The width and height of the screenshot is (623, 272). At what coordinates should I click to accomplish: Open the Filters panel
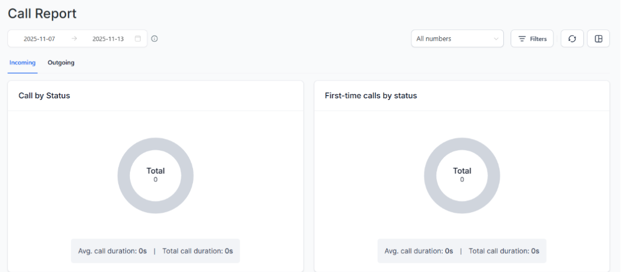[x=532, y=39]
